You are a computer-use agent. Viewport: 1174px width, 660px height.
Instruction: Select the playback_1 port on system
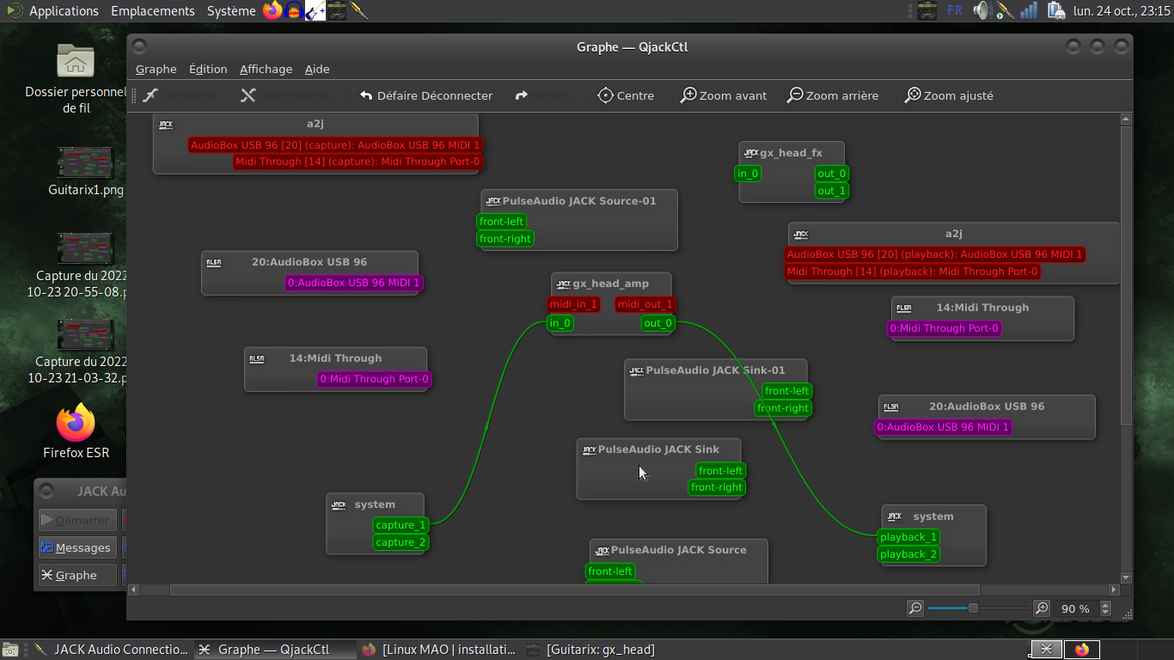[908, 537]
